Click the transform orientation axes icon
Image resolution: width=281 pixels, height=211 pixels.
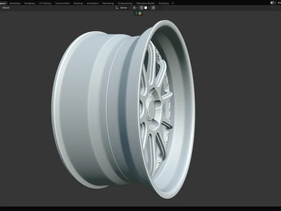117,8
